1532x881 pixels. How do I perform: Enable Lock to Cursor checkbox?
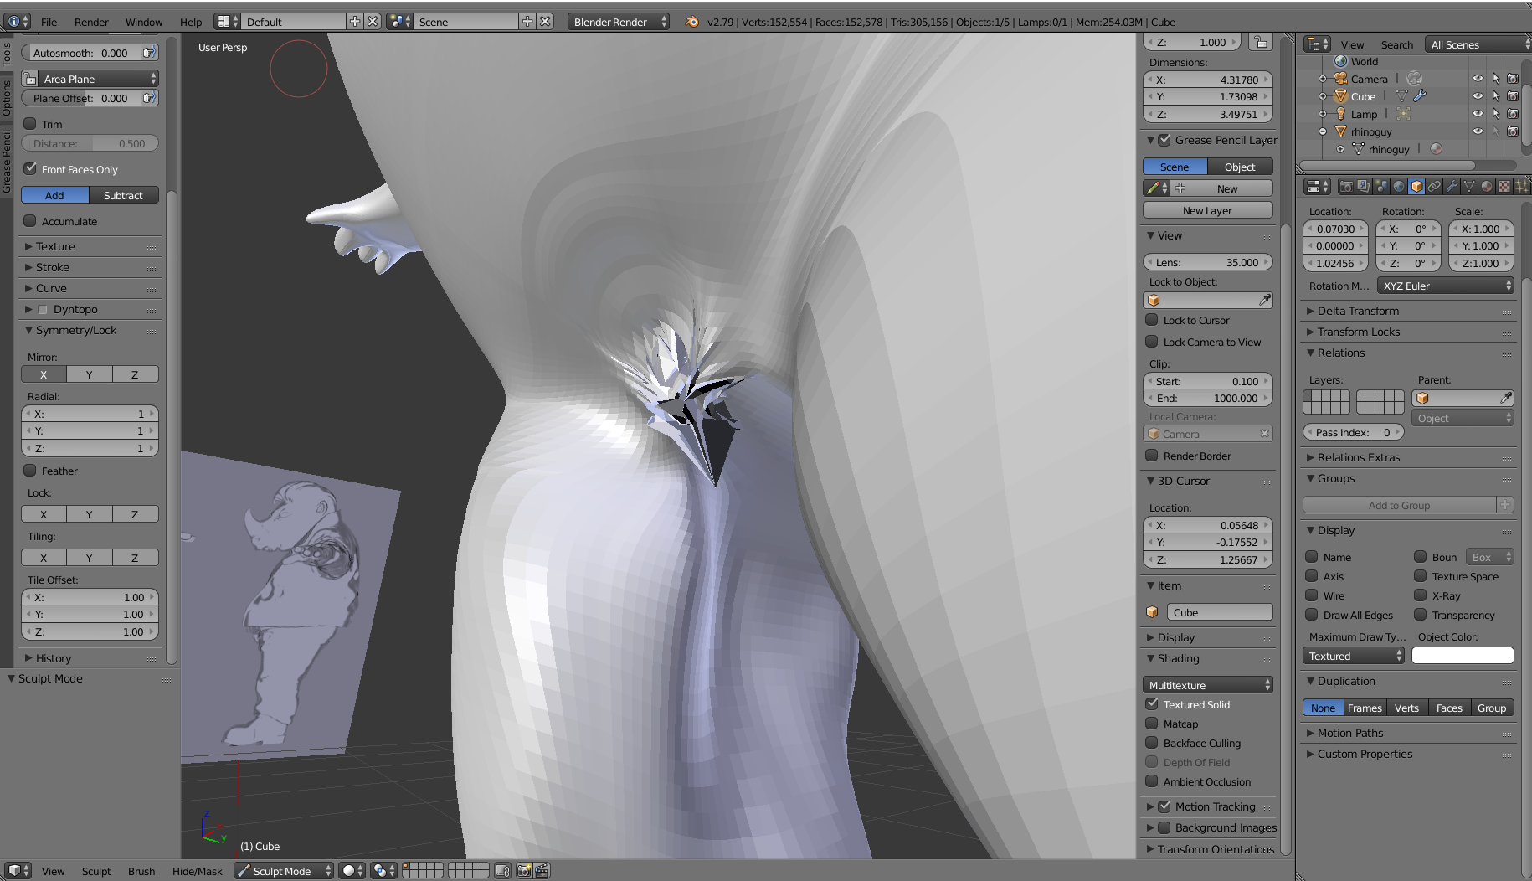click(x=1152, y=320)
